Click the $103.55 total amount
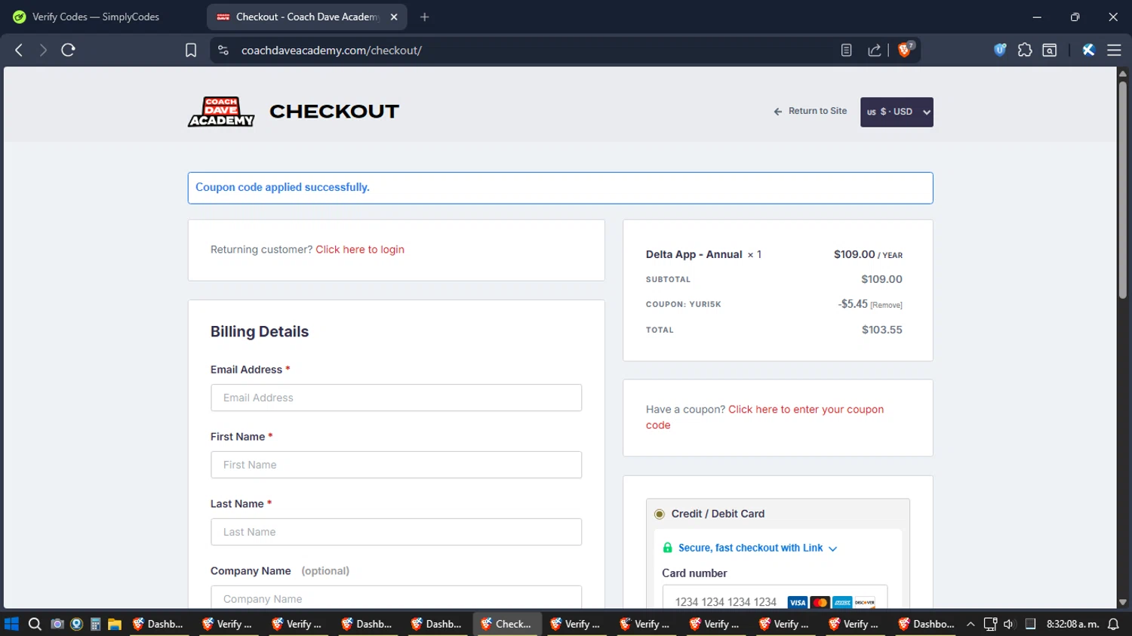Viewport: 1132px width, 636px height. point(881,330)
